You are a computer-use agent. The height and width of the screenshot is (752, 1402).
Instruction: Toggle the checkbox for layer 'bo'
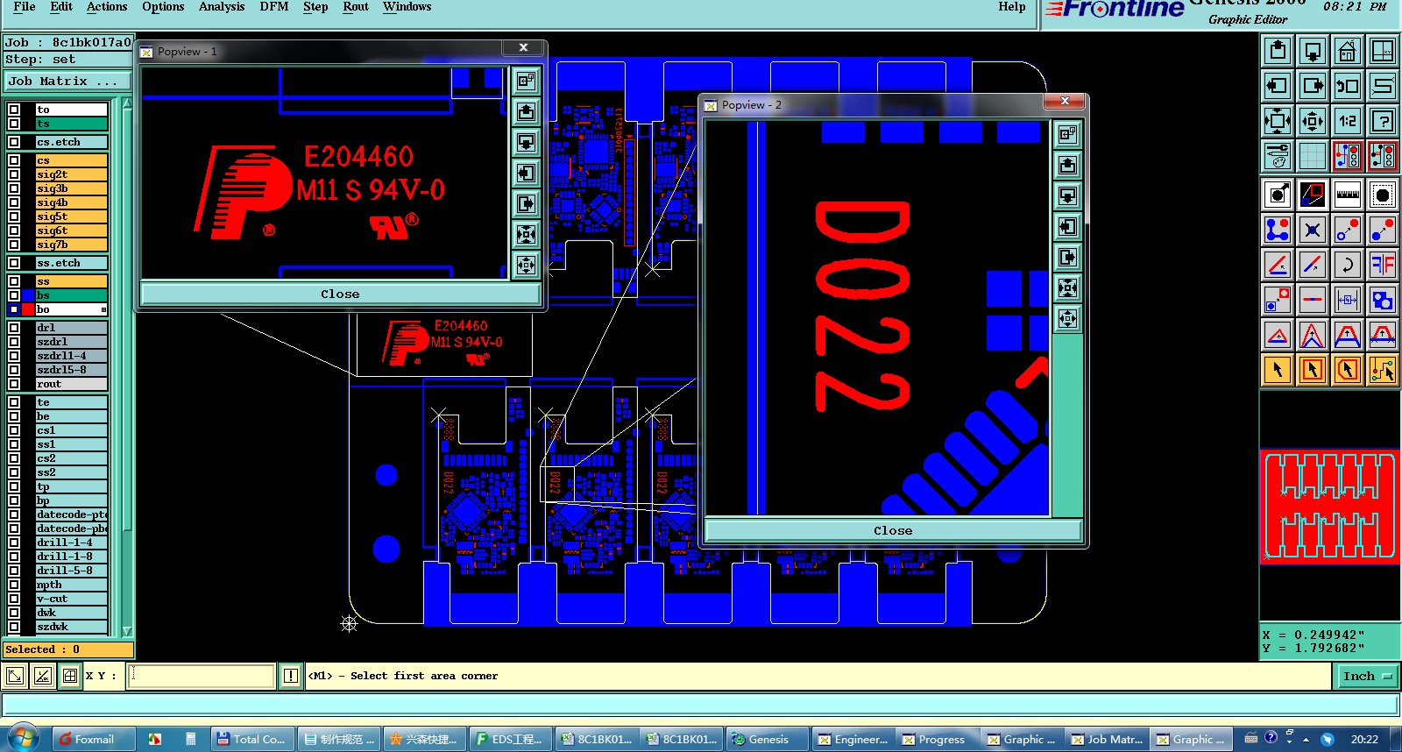[14, 309]
